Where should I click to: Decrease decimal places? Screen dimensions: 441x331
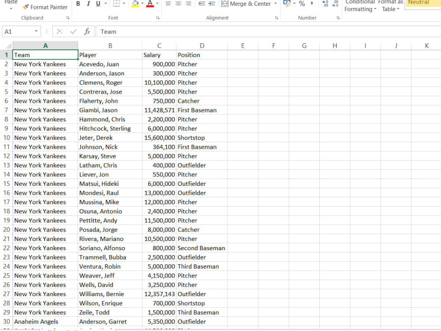pos(335,4)
